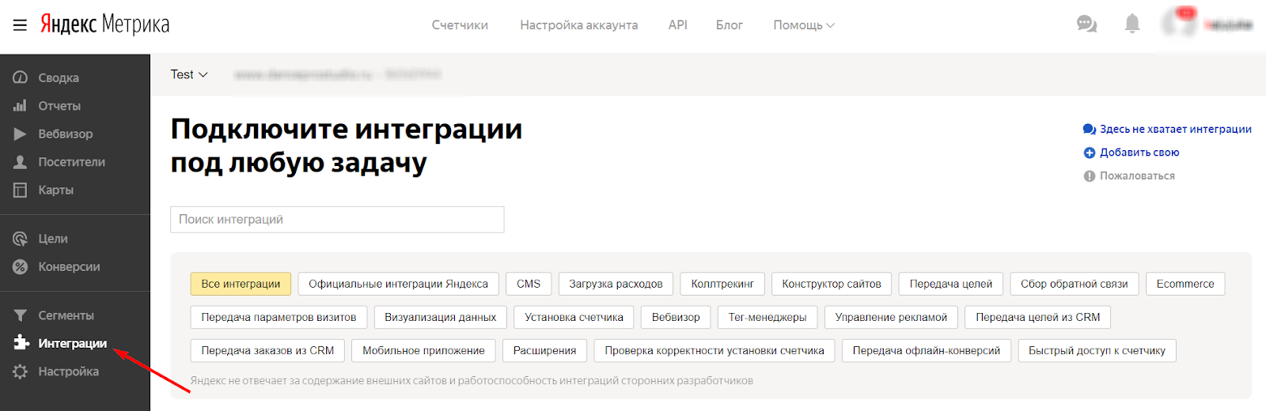The image size is (1266, 411).
Task: Select the Все интеграции filter
Action: 241,284
